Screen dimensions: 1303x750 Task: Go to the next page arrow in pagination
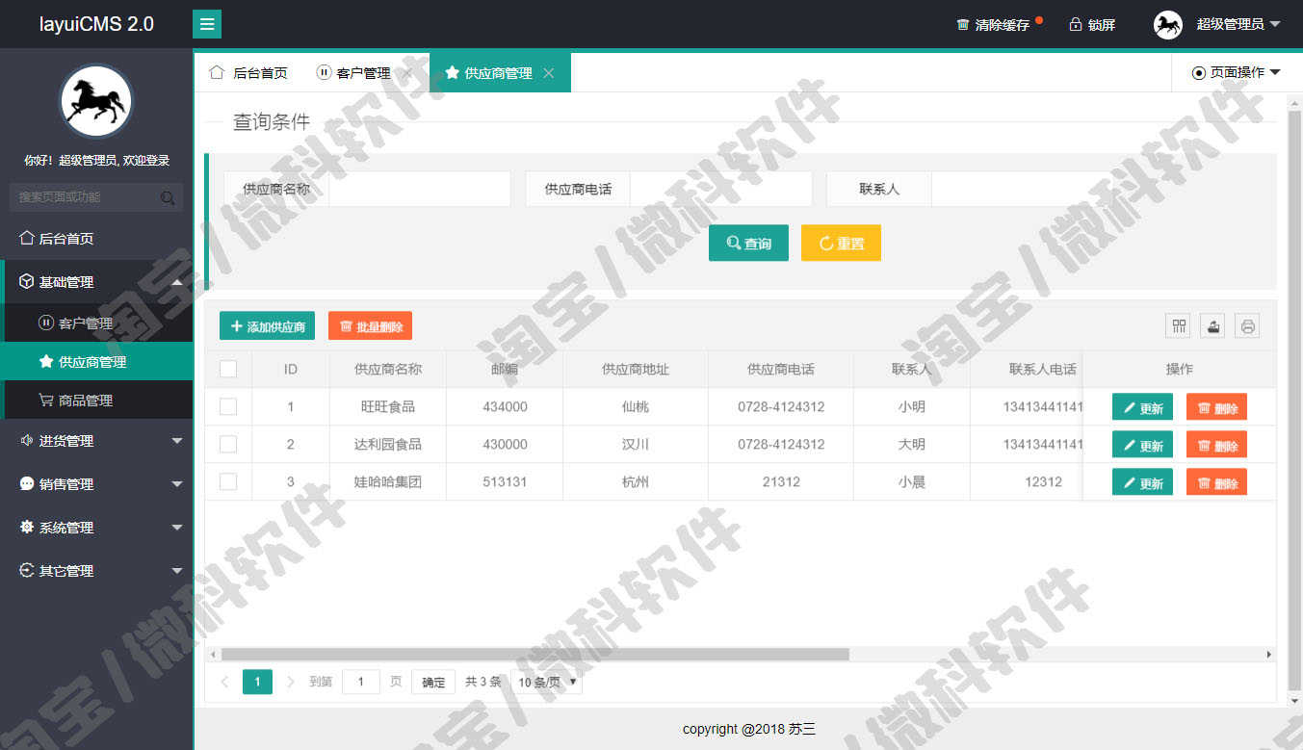291,682
